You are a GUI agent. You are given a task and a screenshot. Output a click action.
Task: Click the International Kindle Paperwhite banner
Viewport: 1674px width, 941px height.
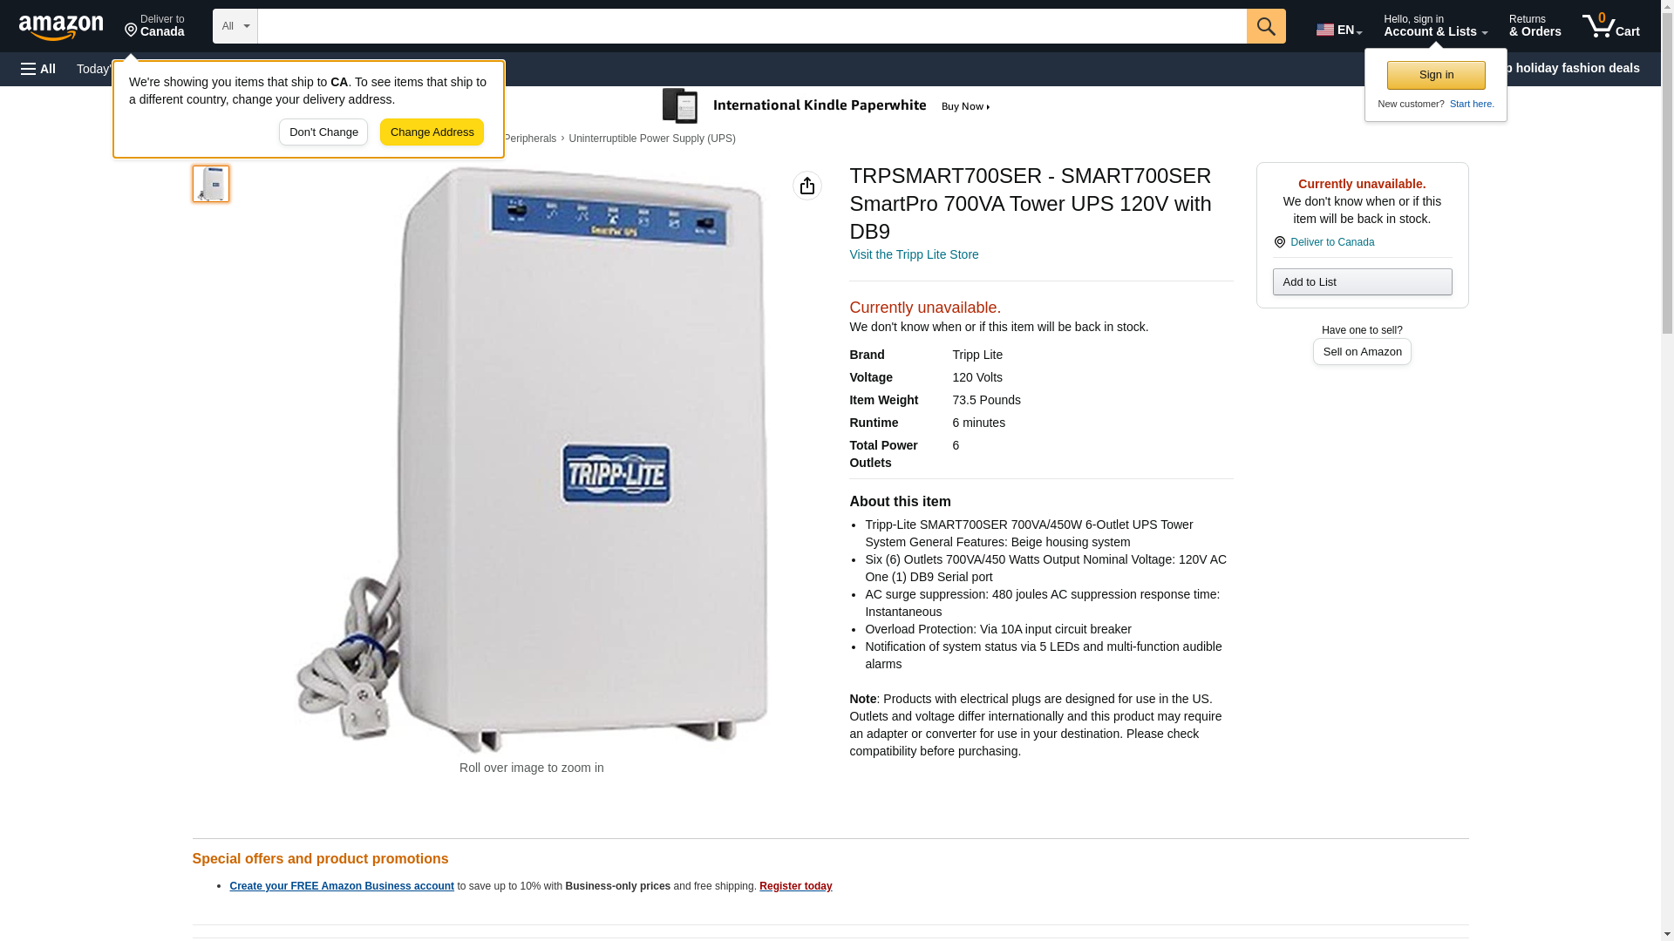tap(827, 106)
